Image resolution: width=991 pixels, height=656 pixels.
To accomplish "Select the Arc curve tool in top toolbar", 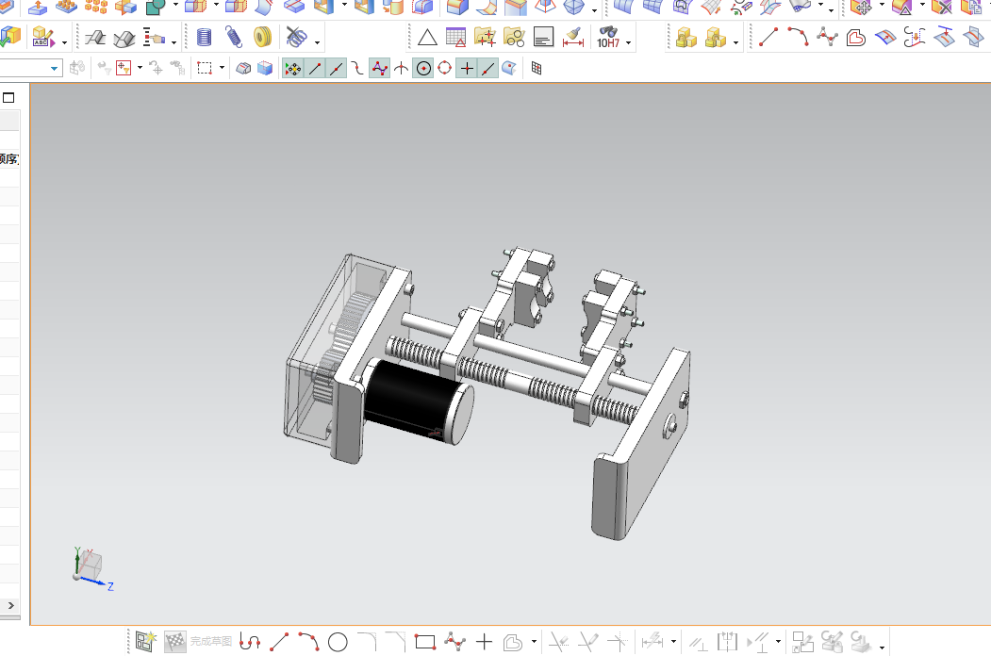I will click(798, 38).
